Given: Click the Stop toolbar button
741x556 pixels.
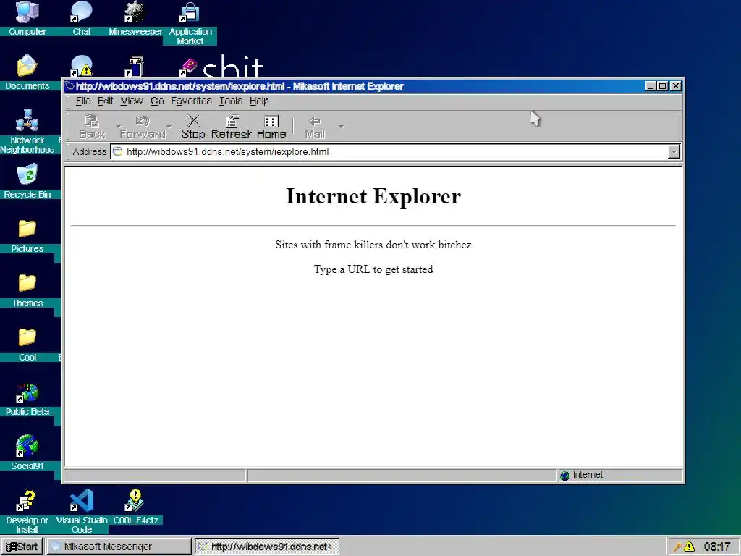Looking at the screenshot, I should [193, 127].
